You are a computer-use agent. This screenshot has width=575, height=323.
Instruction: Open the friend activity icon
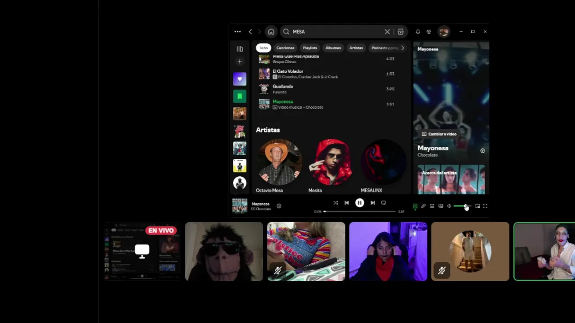pos(429,32)
